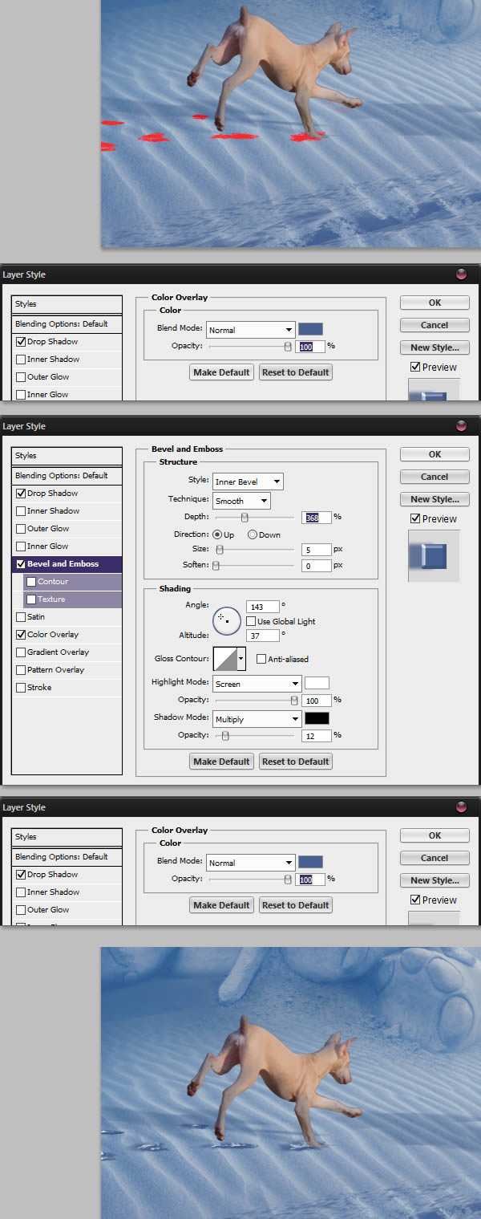
Task: Click New Style... in bottommost Layer Style dialog
Action: point(435,880)
